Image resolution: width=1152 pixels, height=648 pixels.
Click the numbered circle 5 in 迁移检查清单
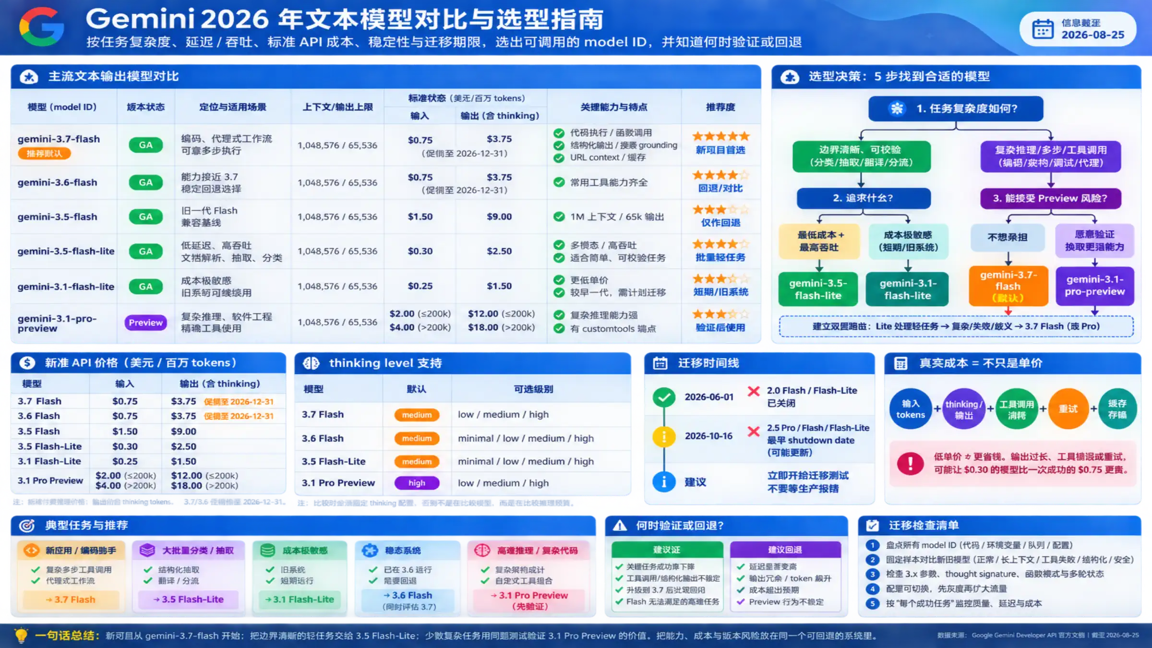[x=872, y=603]
